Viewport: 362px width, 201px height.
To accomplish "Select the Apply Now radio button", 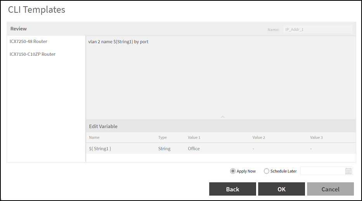I will coord(232,171).
